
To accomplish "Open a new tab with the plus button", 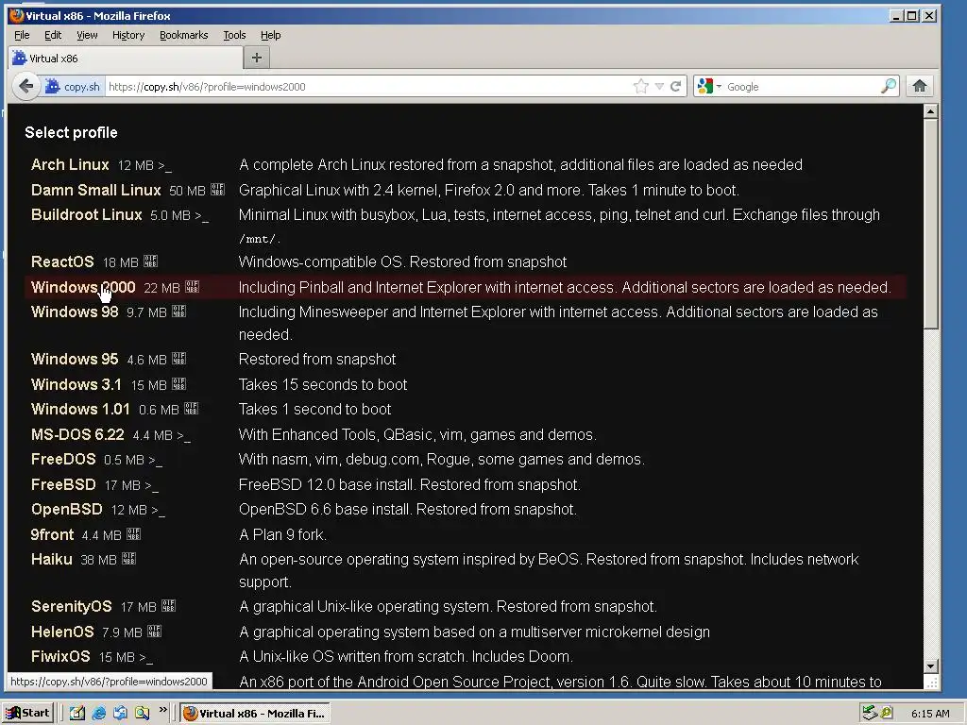I will (x=257, y=58).
